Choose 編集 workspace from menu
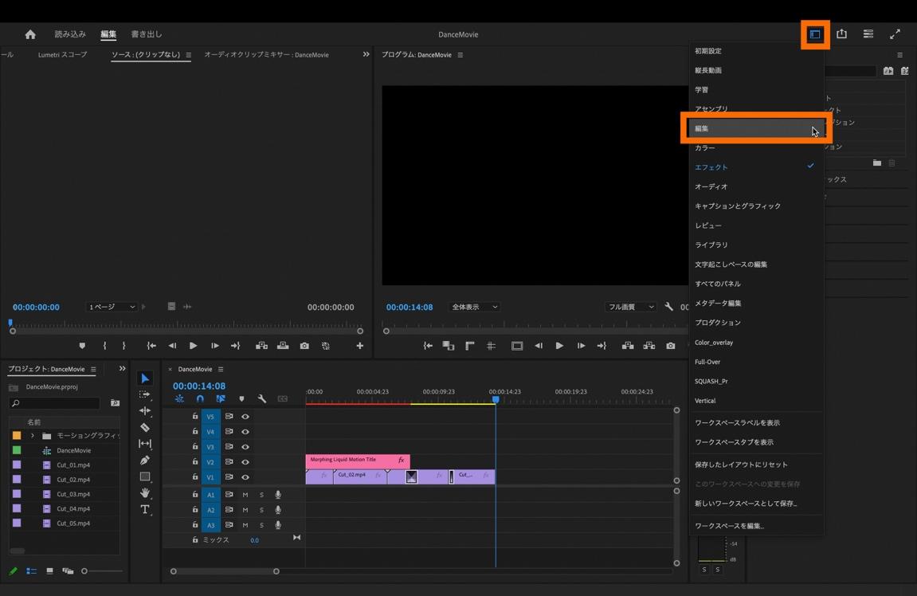The height and width of the screenshot is (596, 917). point(756,128)
